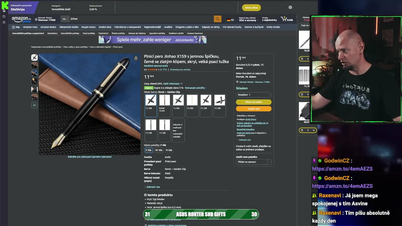Open the hamburger Vše menu

coord(16,27)
